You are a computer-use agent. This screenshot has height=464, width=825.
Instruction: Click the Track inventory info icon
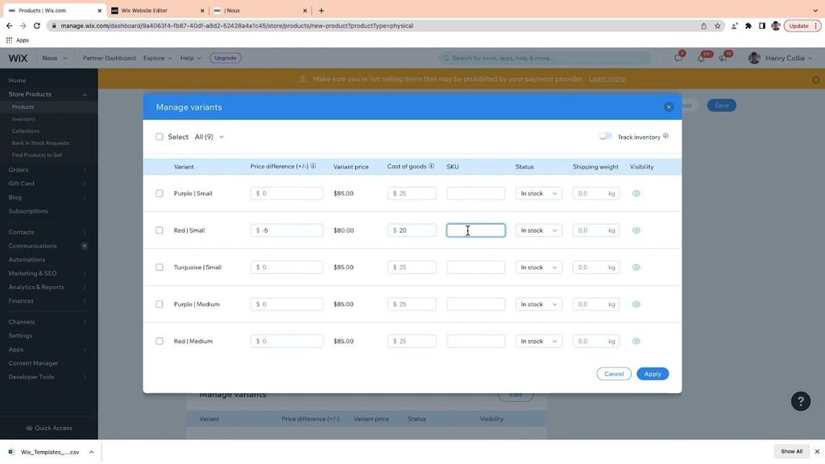coord(665,136)
